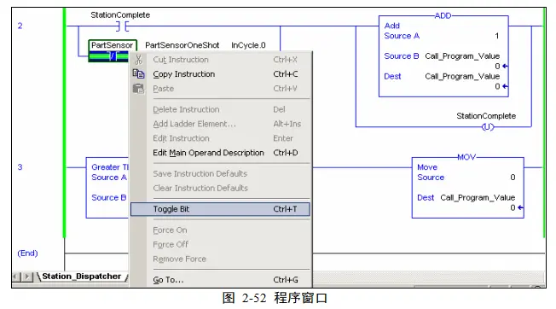Select the StationComplete contact on rung 2
Viewport: 556px width, 309px height.
click(x=122, y=26)
